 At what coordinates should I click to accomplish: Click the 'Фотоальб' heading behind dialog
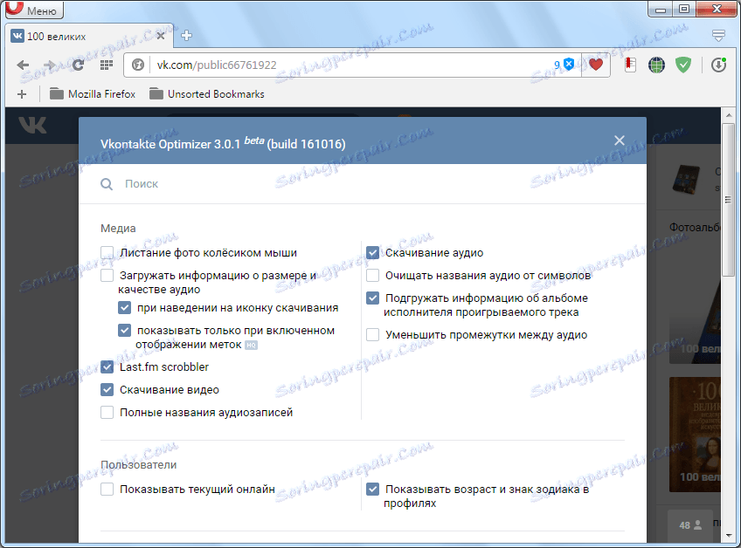(696, 227)
